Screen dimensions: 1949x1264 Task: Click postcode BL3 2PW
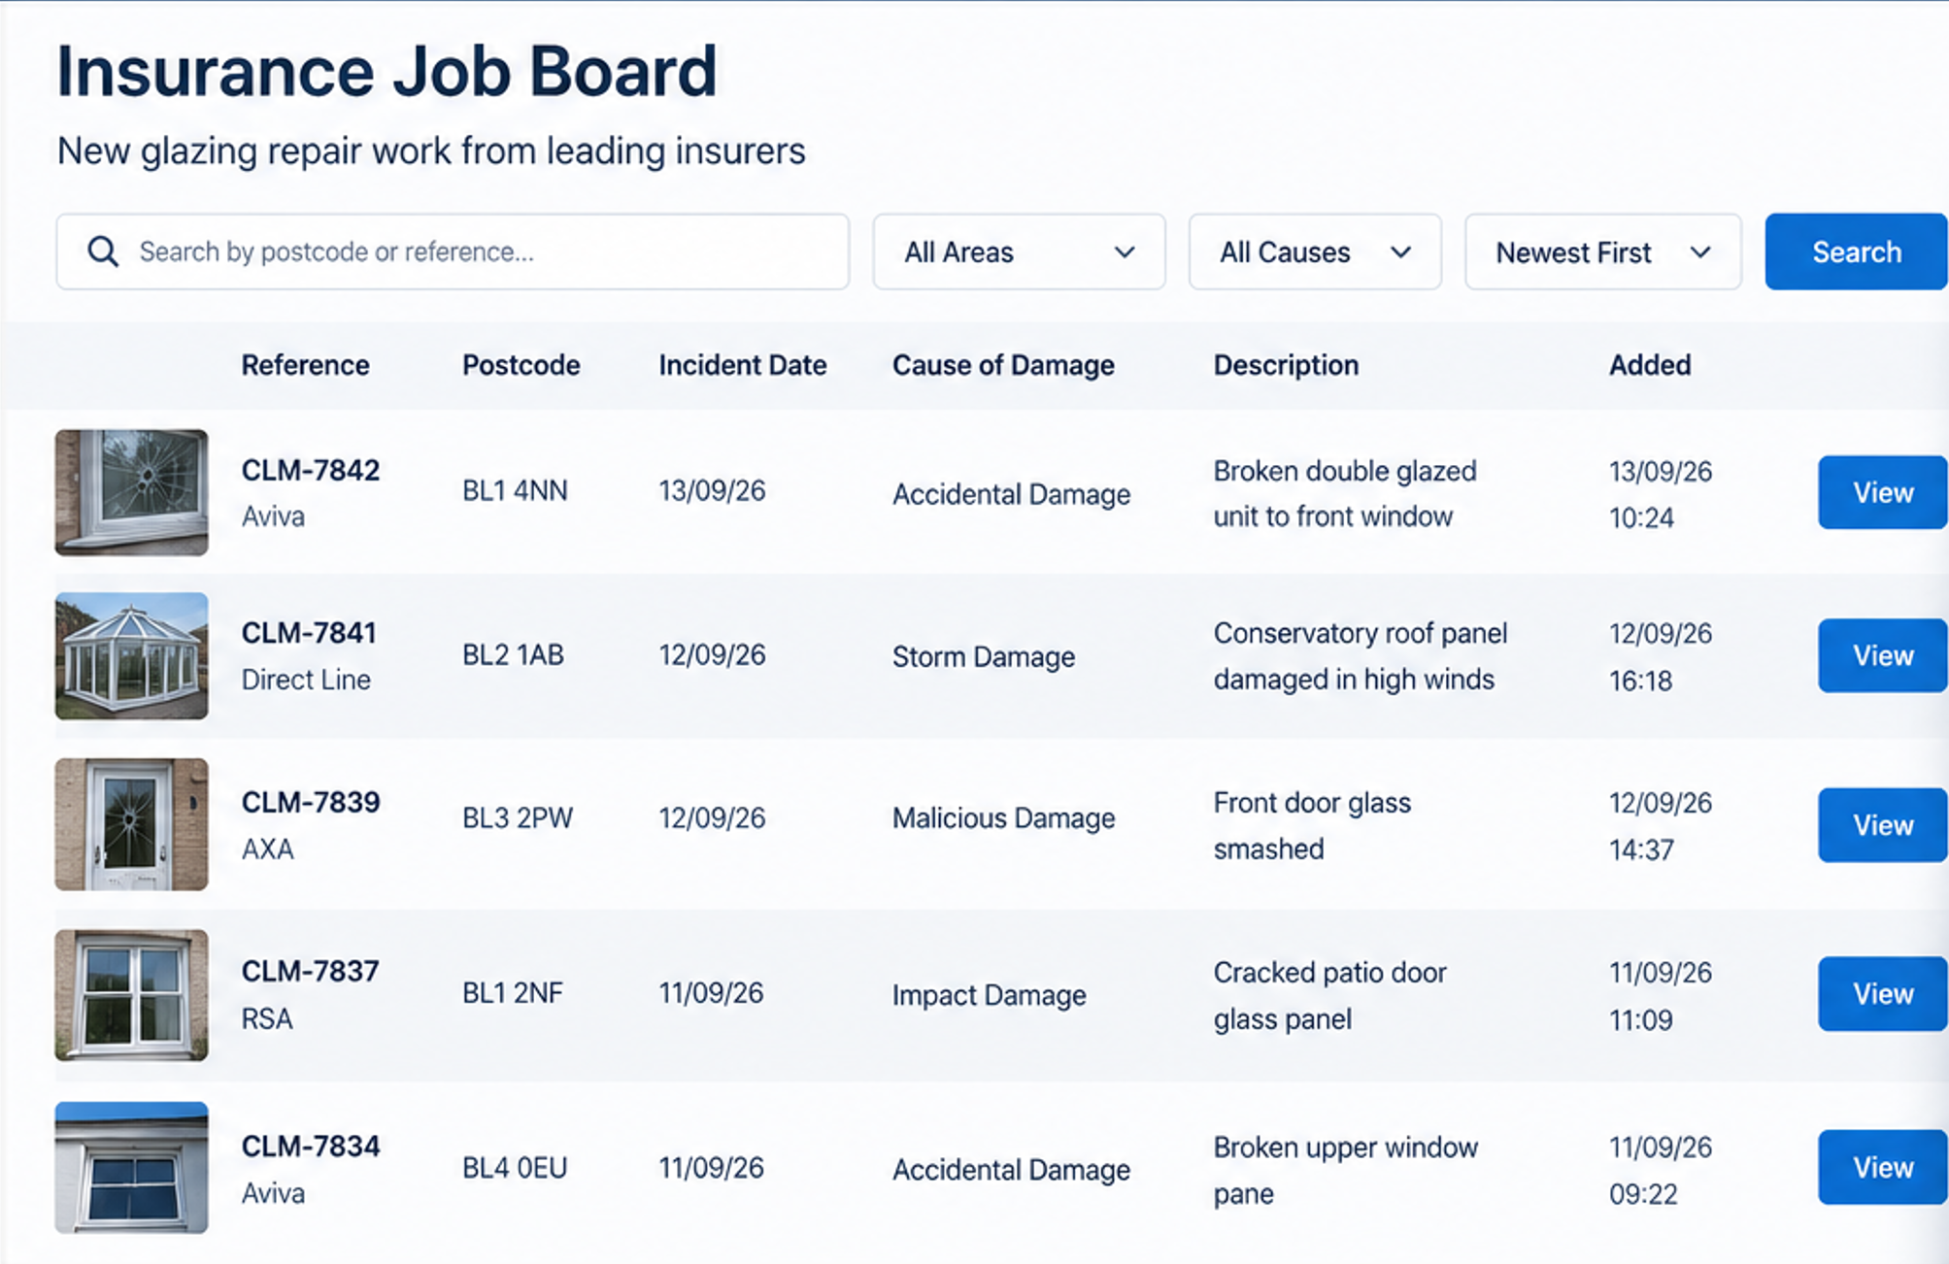tap(518, 818)
